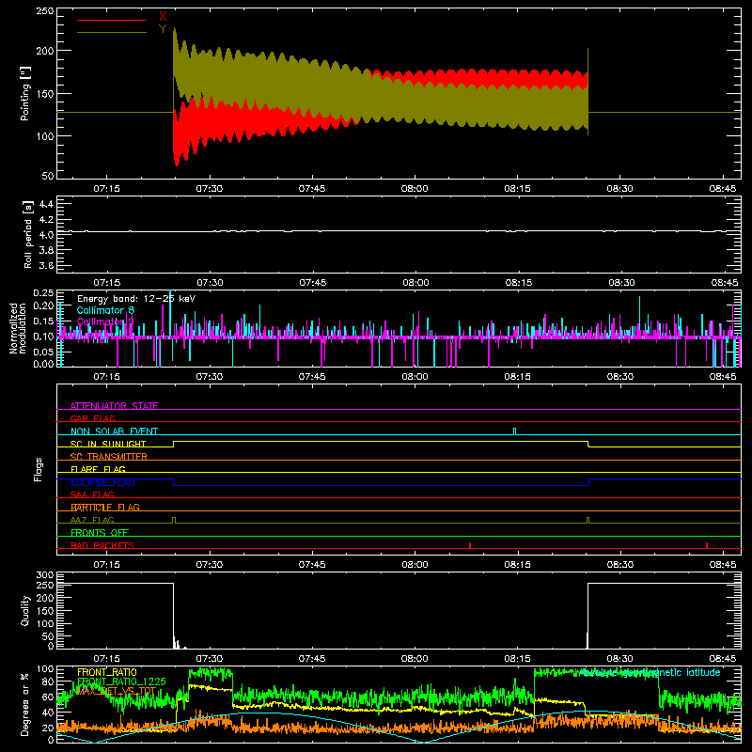Select the green FRONTS_OFF label

pos(100,532)
